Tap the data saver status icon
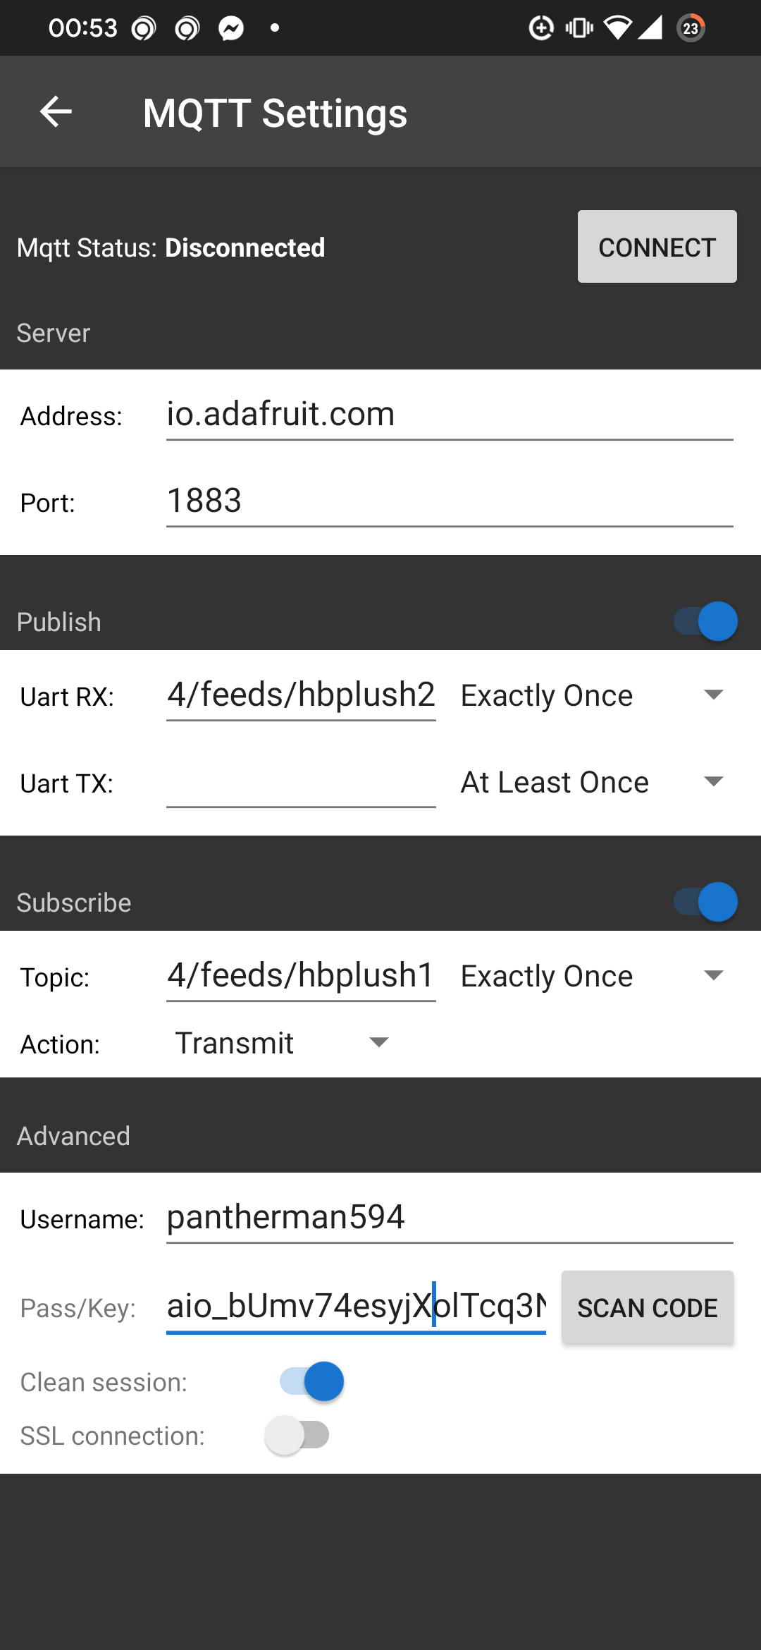This screenshot has height=1650, width=761. point(540,28)
